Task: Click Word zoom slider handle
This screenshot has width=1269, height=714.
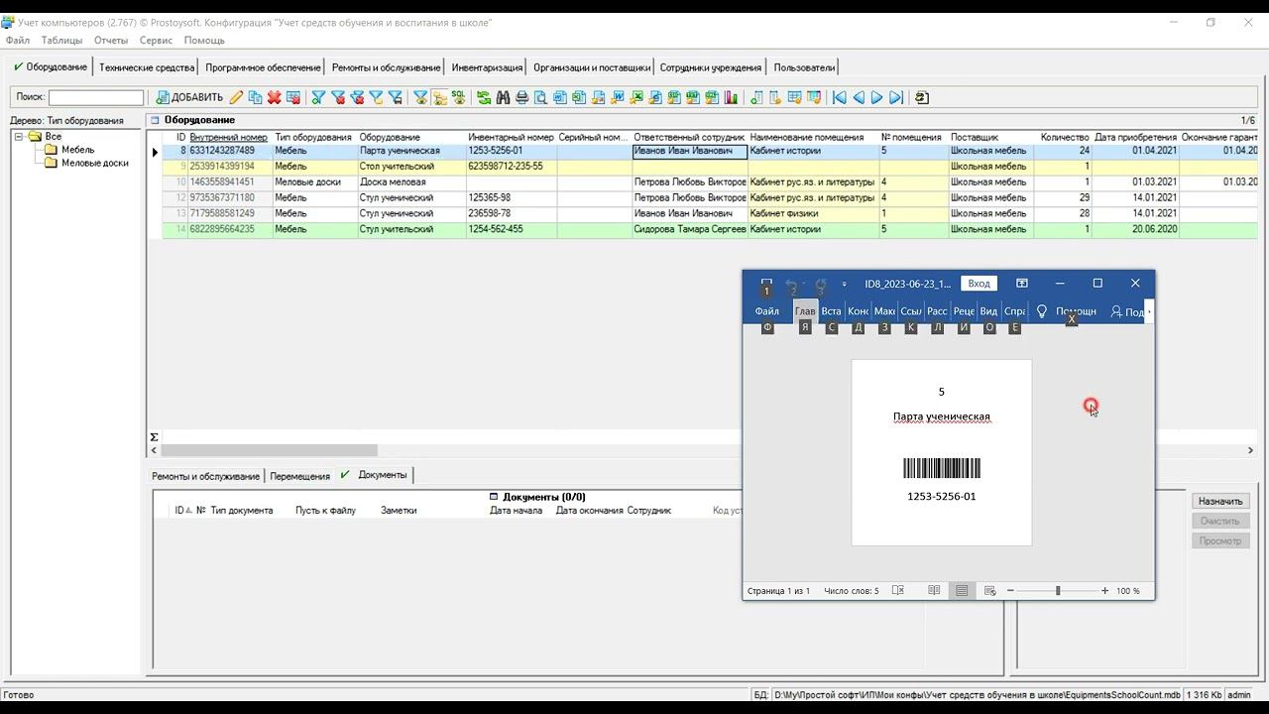Action: [x=1058, y=591]
